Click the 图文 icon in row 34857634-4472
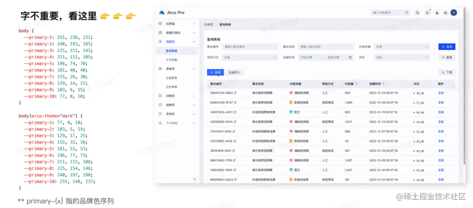 (291, 112)
